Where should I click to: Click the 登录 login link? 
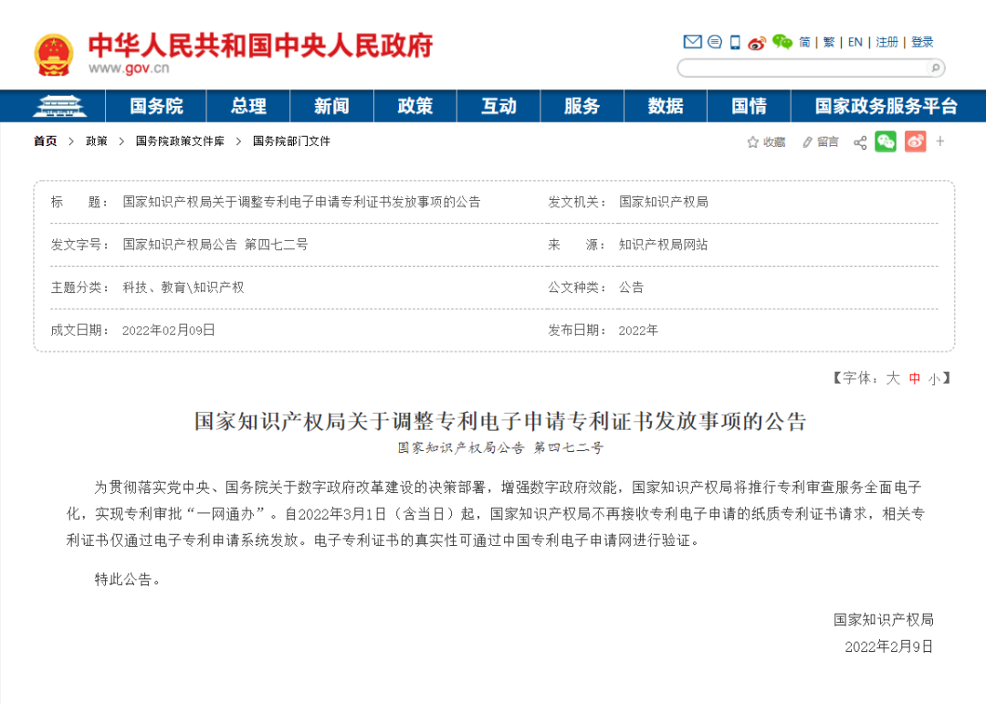tap(922, 42)
